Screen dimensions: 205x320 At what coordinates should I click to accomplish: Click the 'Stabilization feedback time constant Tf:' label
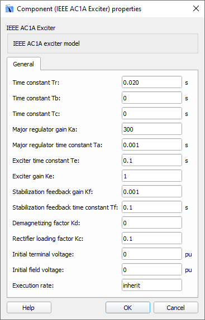click(x=65, y=207)
